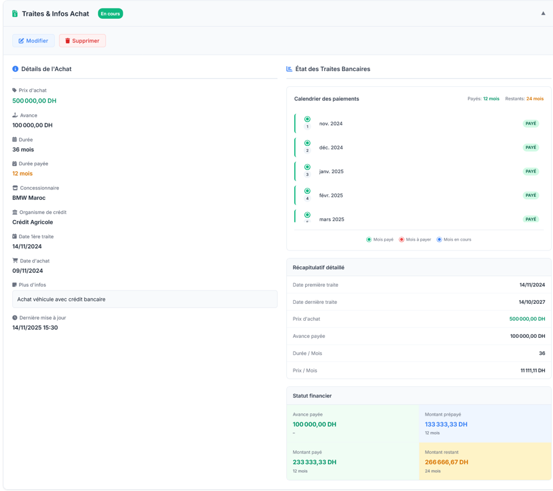This screenshot has height=491, width=553.
Task: Select the janv. 2025 payment radio marker
Action: tap(307, 167)
